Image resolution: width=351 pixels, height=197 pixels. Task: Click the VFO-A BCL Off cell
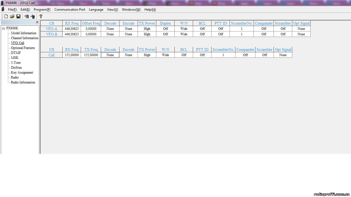click(x=202, y=29)
